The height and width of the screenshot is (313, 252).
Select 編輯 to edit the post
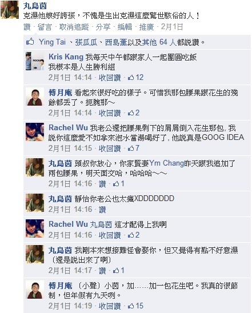(x=125, y=27)
